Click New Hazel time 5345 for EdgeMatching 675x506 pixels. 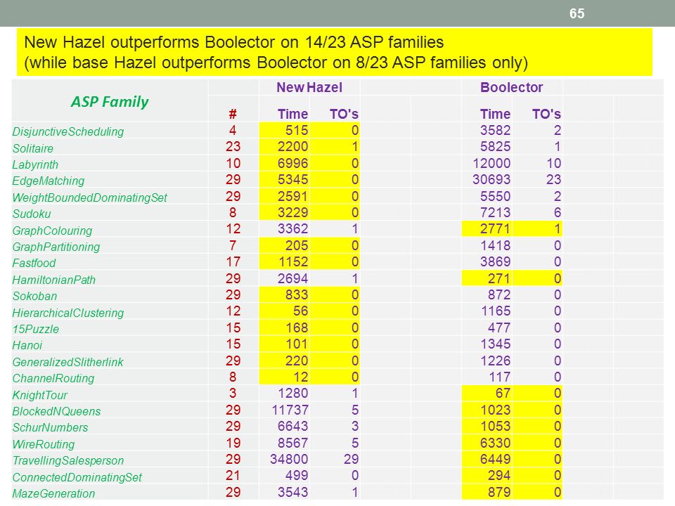tap(292, 179)
